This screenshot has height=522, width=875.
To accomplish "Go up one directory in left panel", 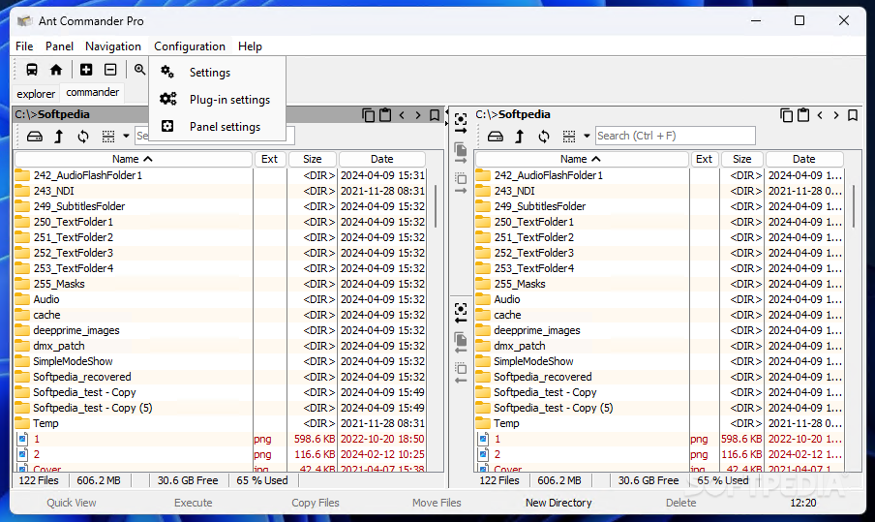I will tap(59, 137).
